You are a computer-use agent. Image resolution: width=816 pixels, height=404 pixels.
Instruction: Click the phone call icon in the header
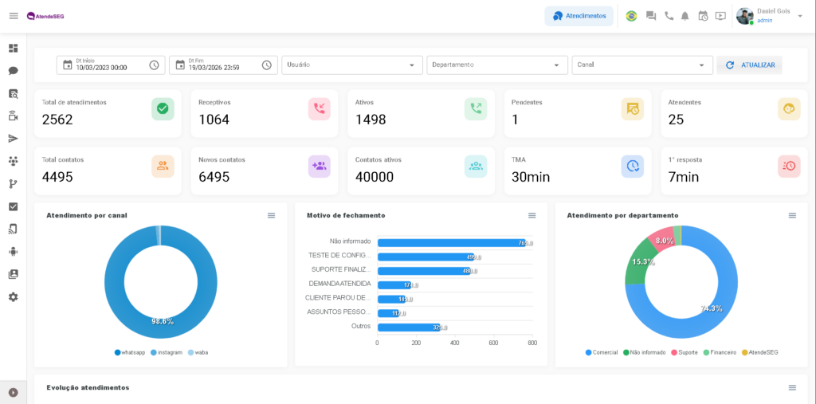click(669, 16)
